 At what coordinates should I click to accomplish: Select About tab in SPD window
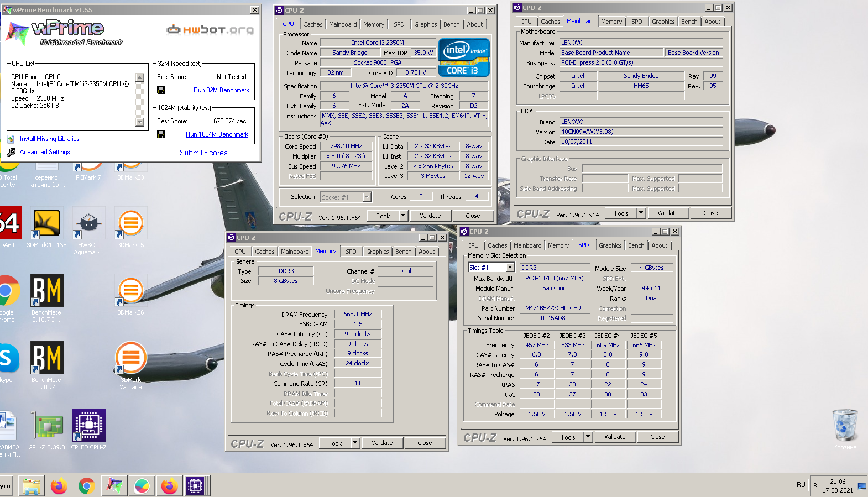point(659,245)
